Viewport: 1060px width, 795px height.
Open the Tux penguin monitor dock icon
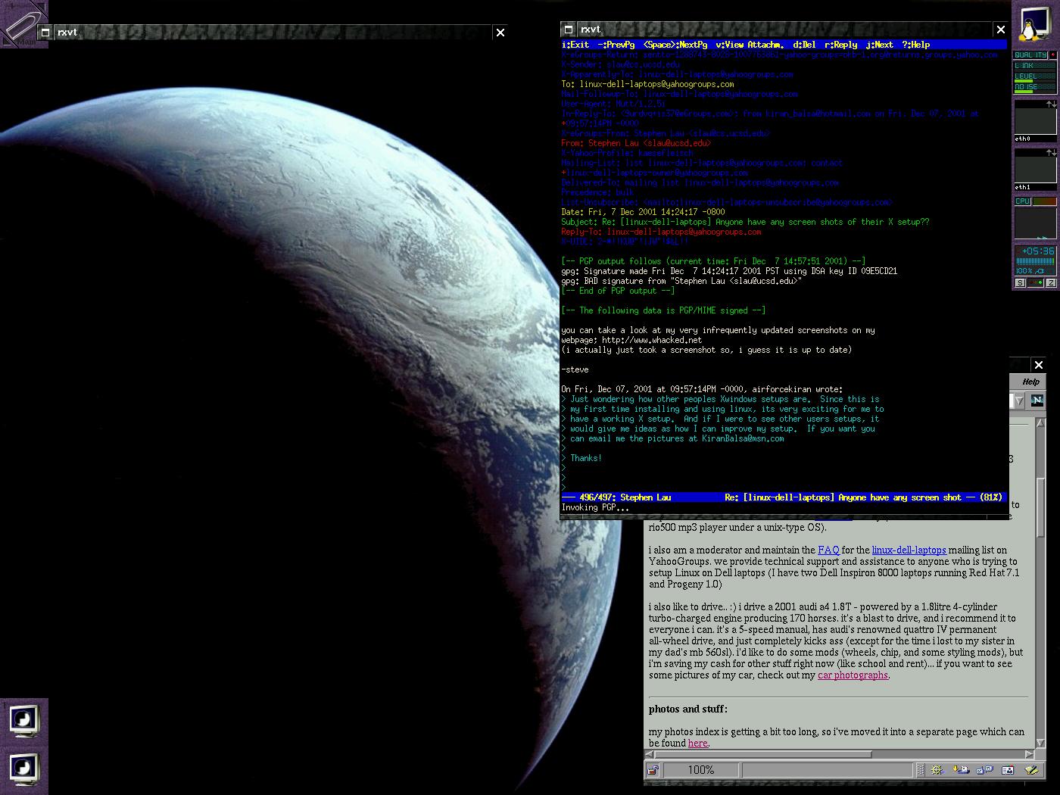[1035, 24]
